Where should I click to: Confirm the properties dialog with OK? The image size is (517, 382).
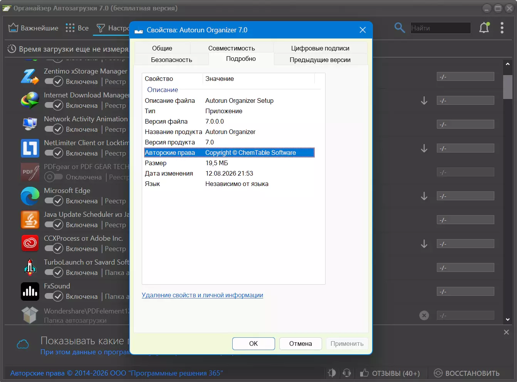(x=253, y=343)
